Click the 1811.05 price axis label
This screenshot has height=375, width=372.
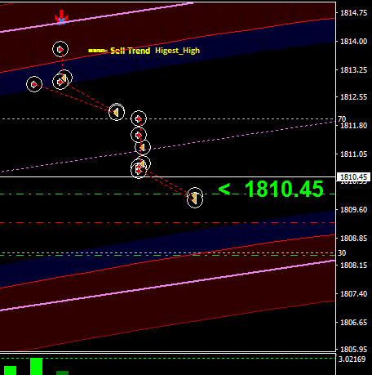coord(353,154)
